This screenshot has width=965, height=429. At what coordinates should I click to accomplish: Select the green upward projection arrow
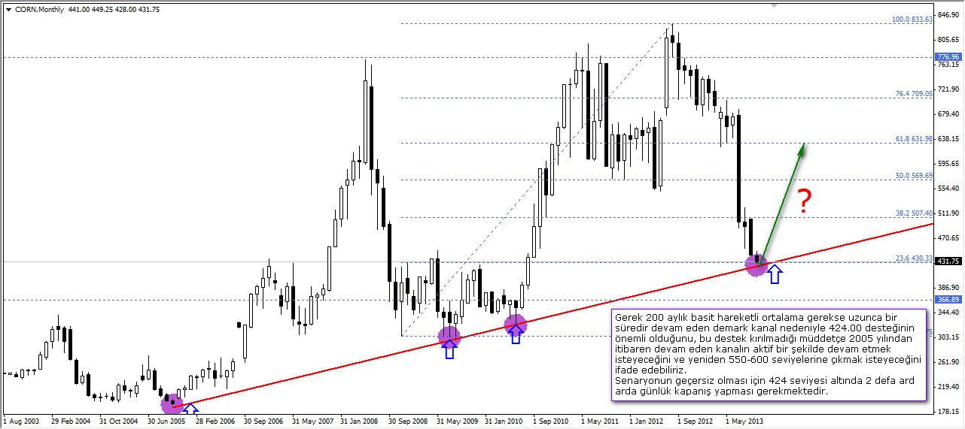click(783, 201)
